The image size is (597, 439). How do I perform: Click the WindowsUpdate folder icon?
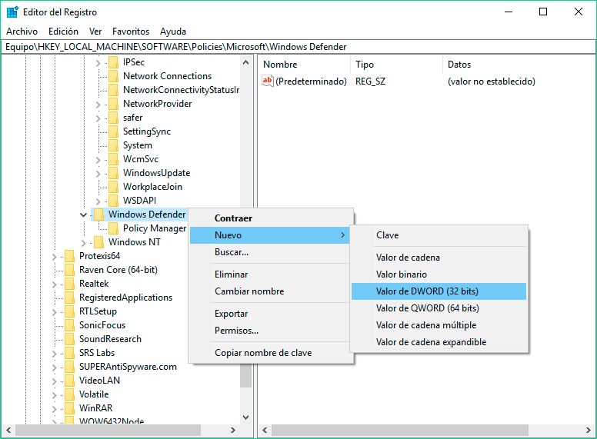[x=113, y=173]
